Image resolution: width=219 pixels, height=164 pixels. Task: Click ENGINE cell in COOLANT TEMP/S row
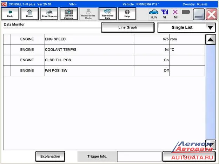point(27,50)
